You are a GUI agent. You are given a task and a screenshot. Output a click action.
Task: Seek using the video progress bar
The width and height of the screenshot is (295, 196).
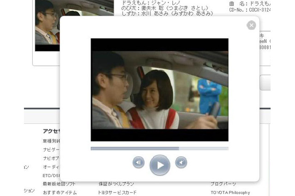159,149
